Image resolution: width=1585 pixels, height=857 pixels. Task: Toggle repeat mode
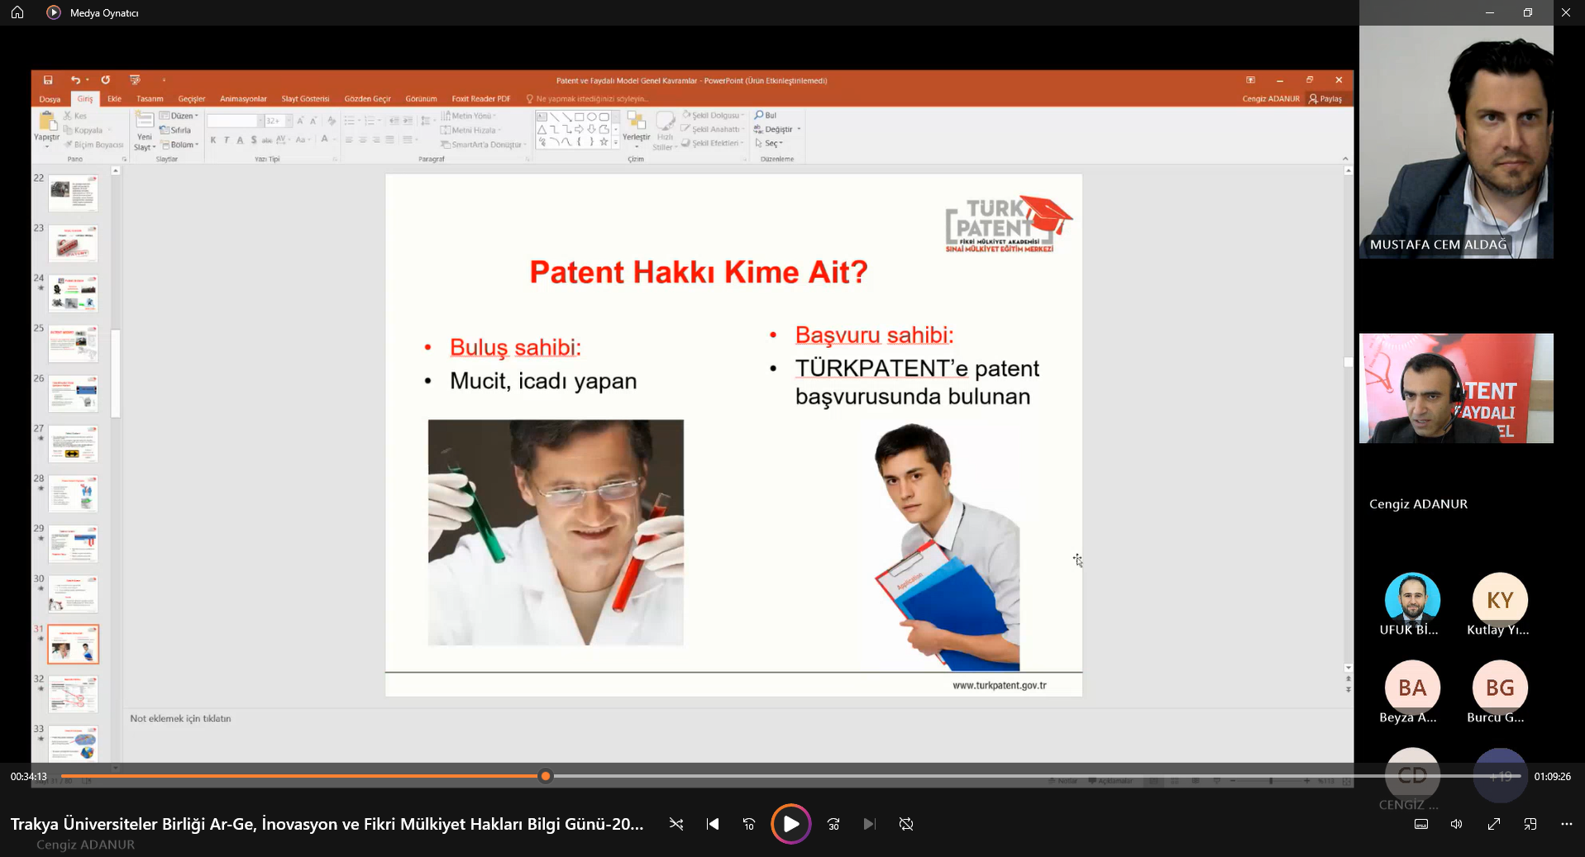point(906,824)
